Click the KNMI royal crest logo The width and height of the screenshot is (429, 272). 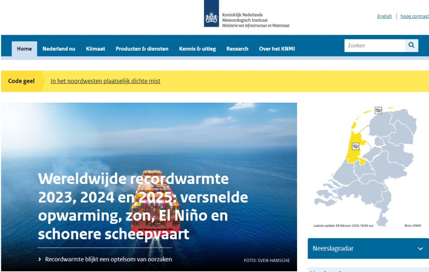pos(211,14)
